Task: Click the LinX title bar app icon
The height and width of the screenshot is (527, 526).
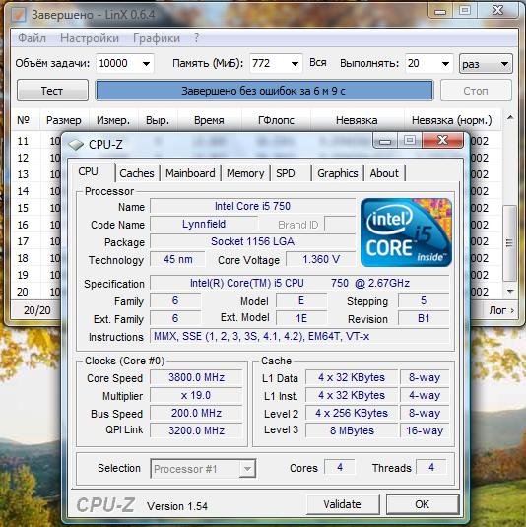Action: click(x=18, y=14)
